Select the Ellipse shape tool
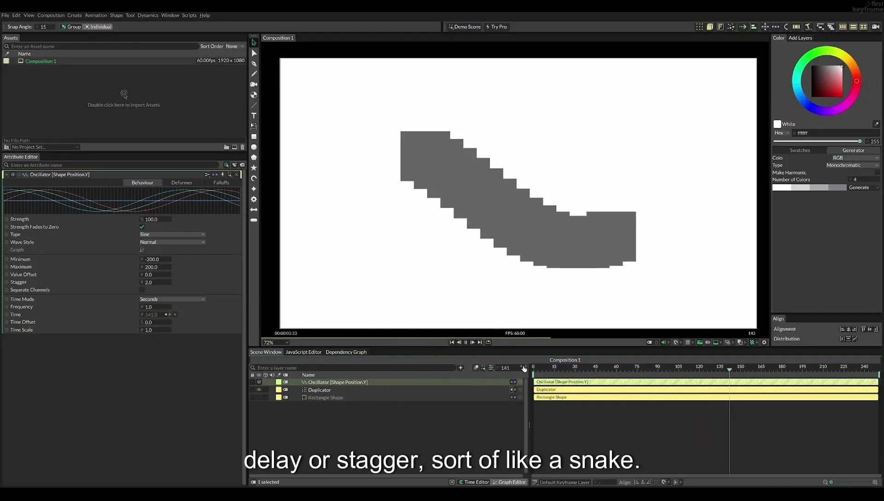Viewport: 884px width, 501px height. click(x=254, y=147)
